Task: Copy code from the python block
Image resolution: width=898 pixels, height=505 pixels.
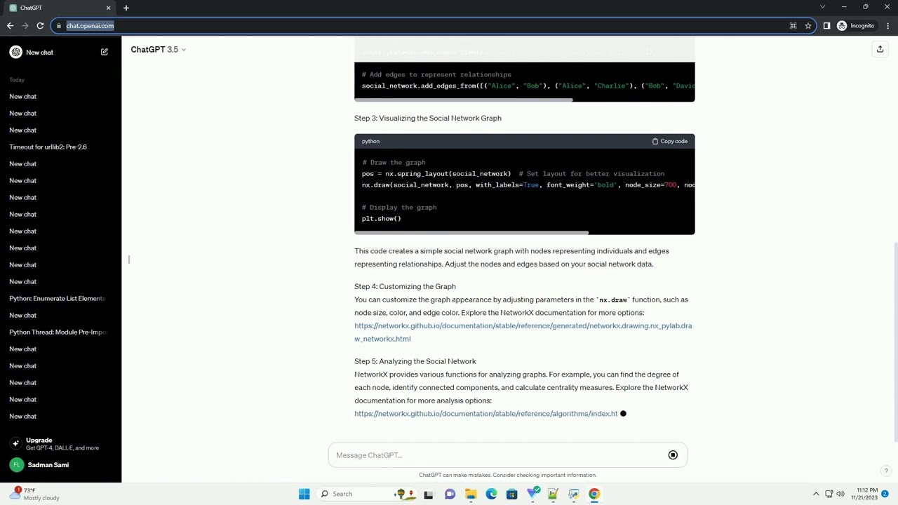Action: 669,141
